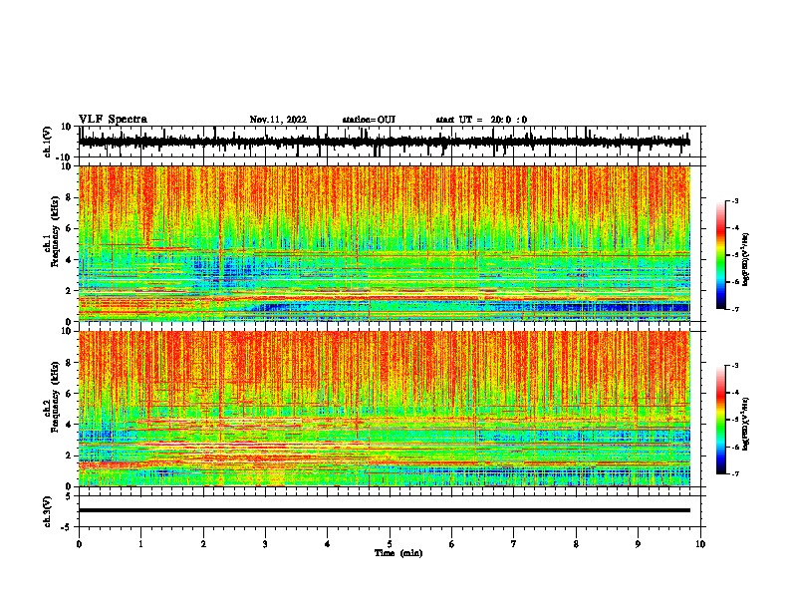This screenshot has height=610, width=789.
Task: Click the "8" kHz tick on ch.1 spectrogram
Action: [x=70, y=197]
